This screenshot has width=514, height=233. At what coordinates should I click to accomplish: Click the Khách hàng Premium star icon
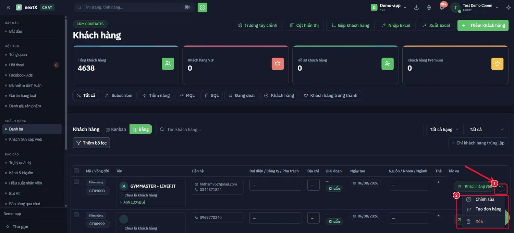pos(498,64)
